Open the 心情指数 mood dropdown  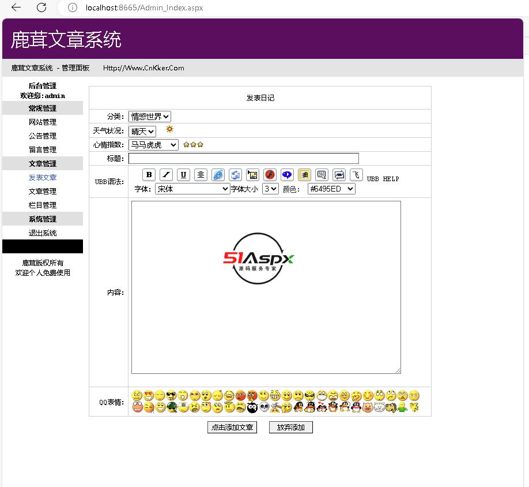[153, 145]
